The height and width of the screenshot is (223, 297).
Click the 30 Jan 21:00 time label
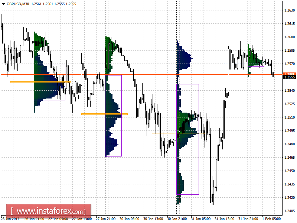177,219
